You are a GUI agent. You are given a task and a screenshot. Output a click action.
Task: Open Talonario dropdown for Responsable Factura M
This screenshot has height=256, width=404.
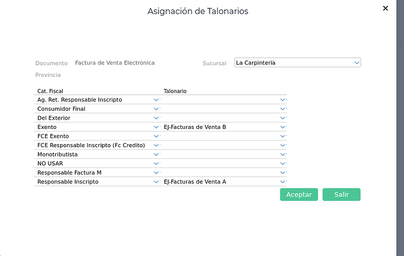[x=282, y=173]
